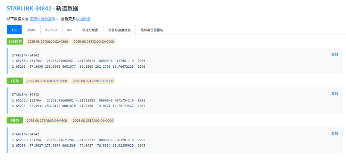Viewport: 346px width, 162px height.
Task: Open the STARLINK-34842 title link
Action: click(29, 9)
